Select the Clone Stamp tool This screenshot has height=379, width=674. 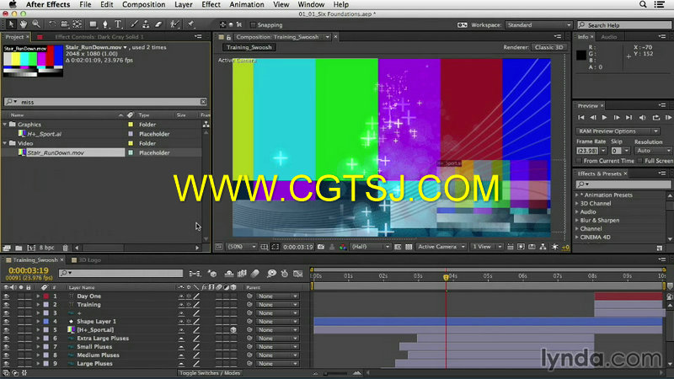[x=146, y=24]
